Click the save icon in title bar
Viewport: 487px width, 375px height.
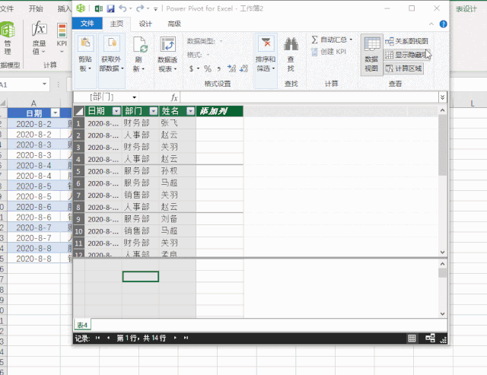click(x=111, y=8)
